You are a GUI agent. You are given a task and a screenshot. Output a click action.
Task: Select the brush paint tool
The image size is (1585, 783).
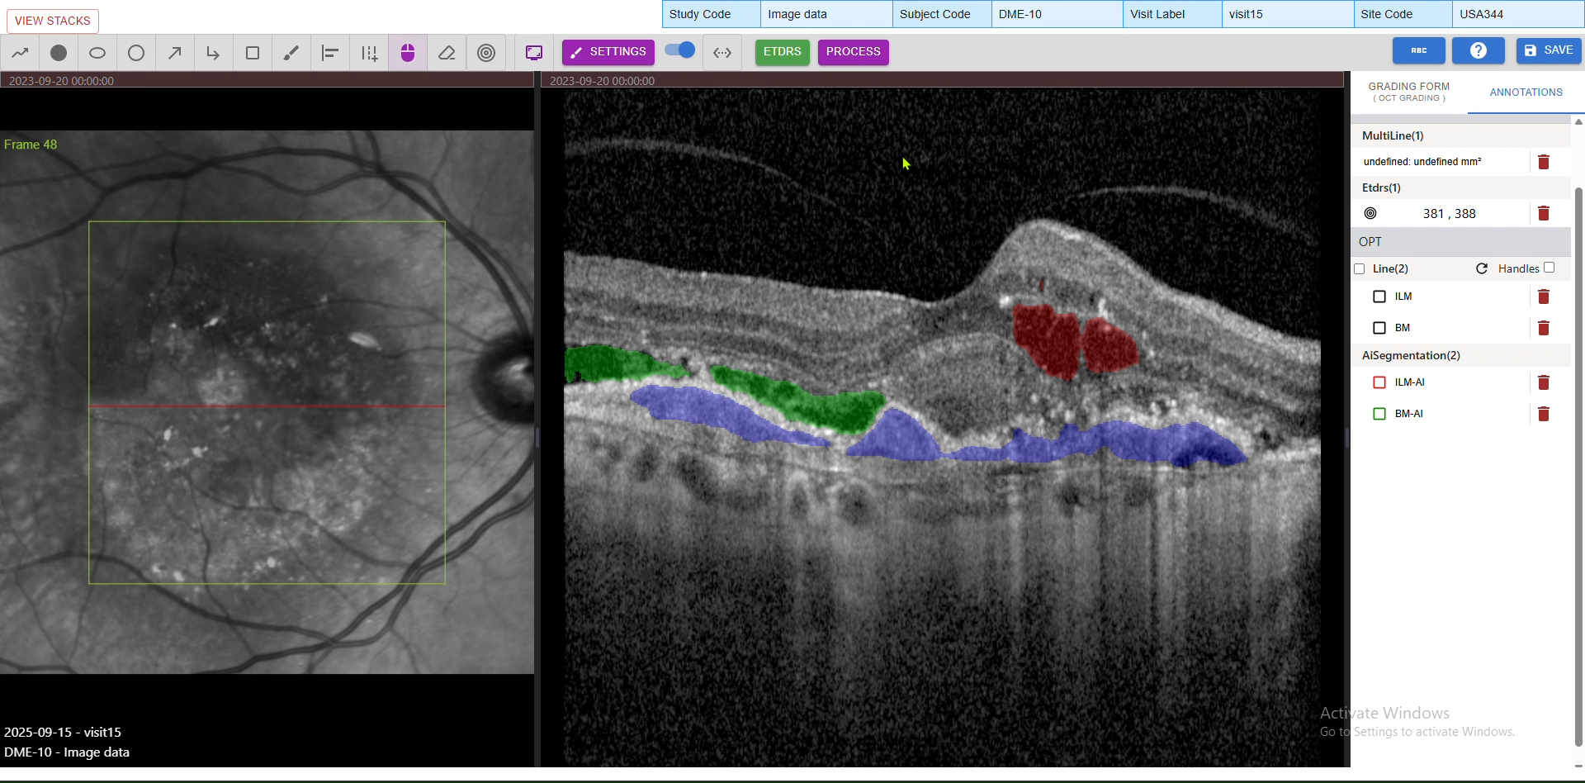click(x=291, y=53)
